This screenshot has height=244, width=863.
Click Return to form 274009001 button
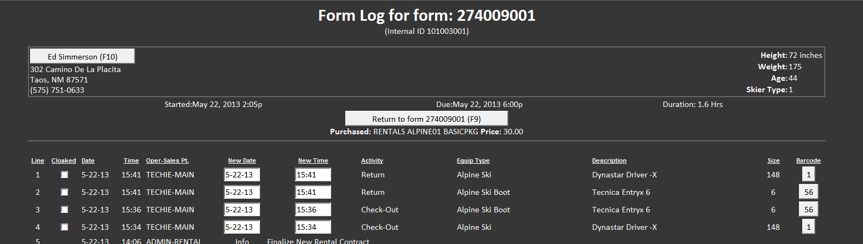coord(426,118)
